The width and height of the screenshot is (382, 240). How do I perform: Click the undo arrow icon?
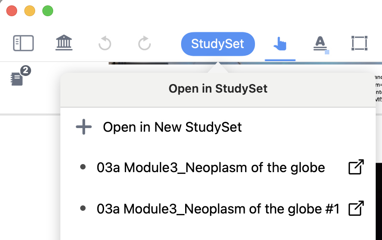click(x=105, y=44)
